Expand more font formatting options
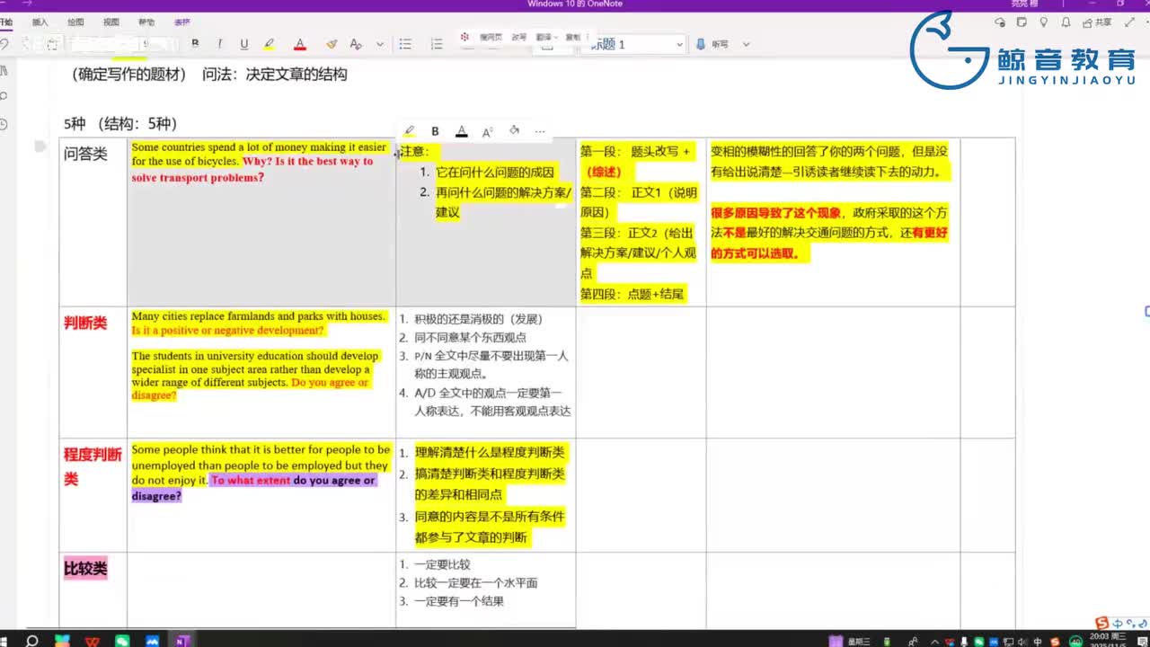This screenshot has width=1150, height=647. pos(380,44)
